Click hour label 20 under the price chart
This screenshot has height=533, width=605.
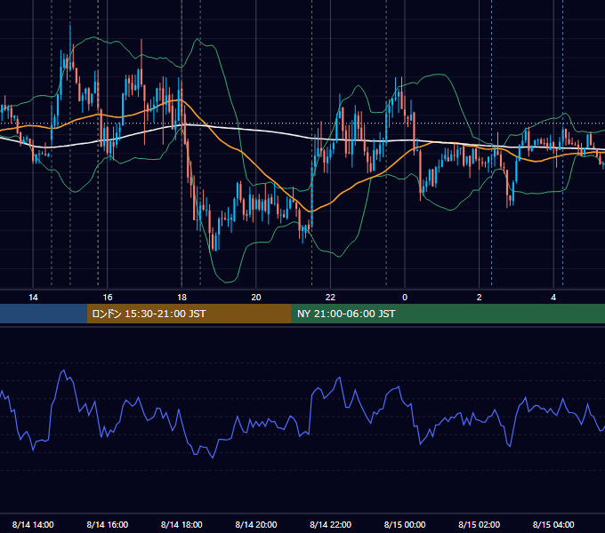256,297
